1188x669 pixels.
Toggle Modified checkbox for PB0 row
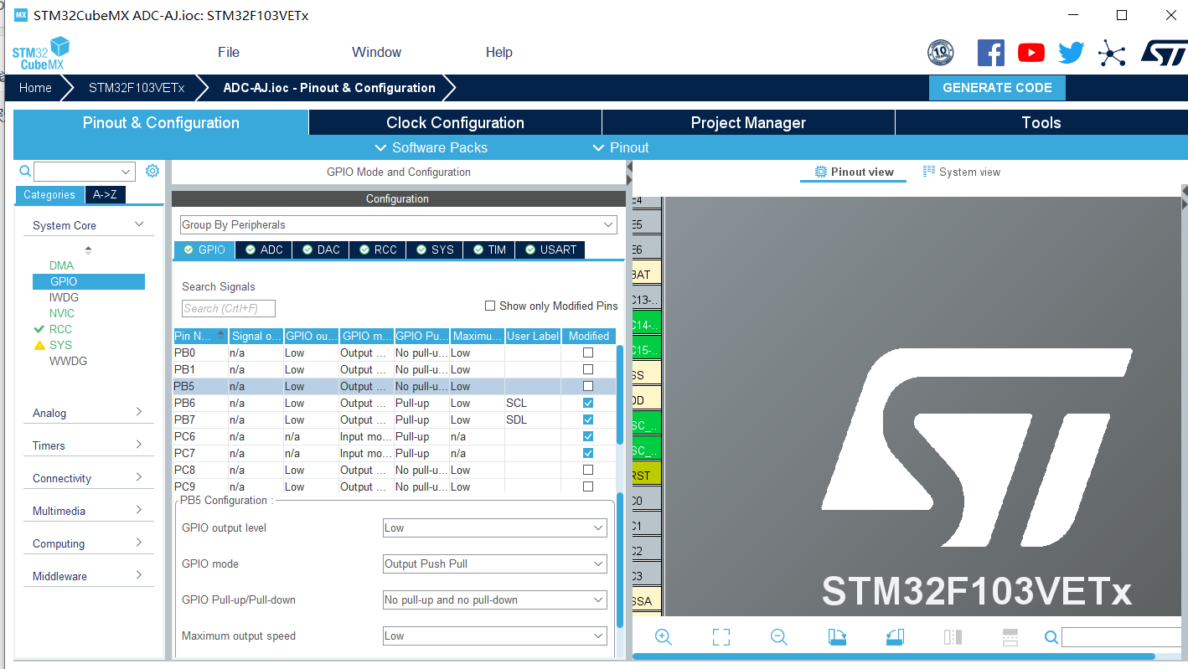(x=588, y=353)
